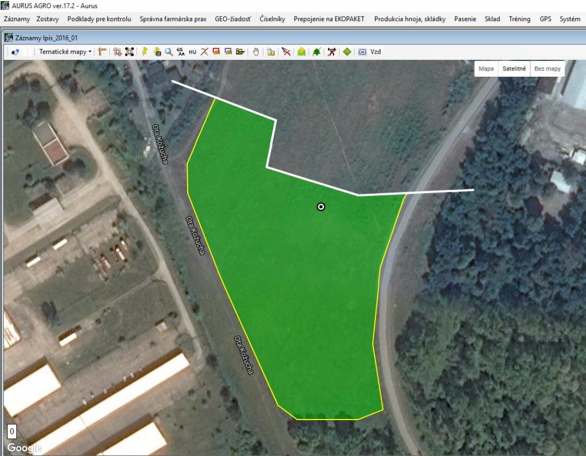Viewport: 586px width, 456px height.
Task: Click the crossed-out drone icon
Action: tap(332, 52)
